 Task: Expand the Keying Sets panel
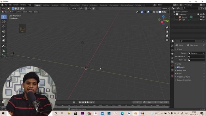click(181, 71)
